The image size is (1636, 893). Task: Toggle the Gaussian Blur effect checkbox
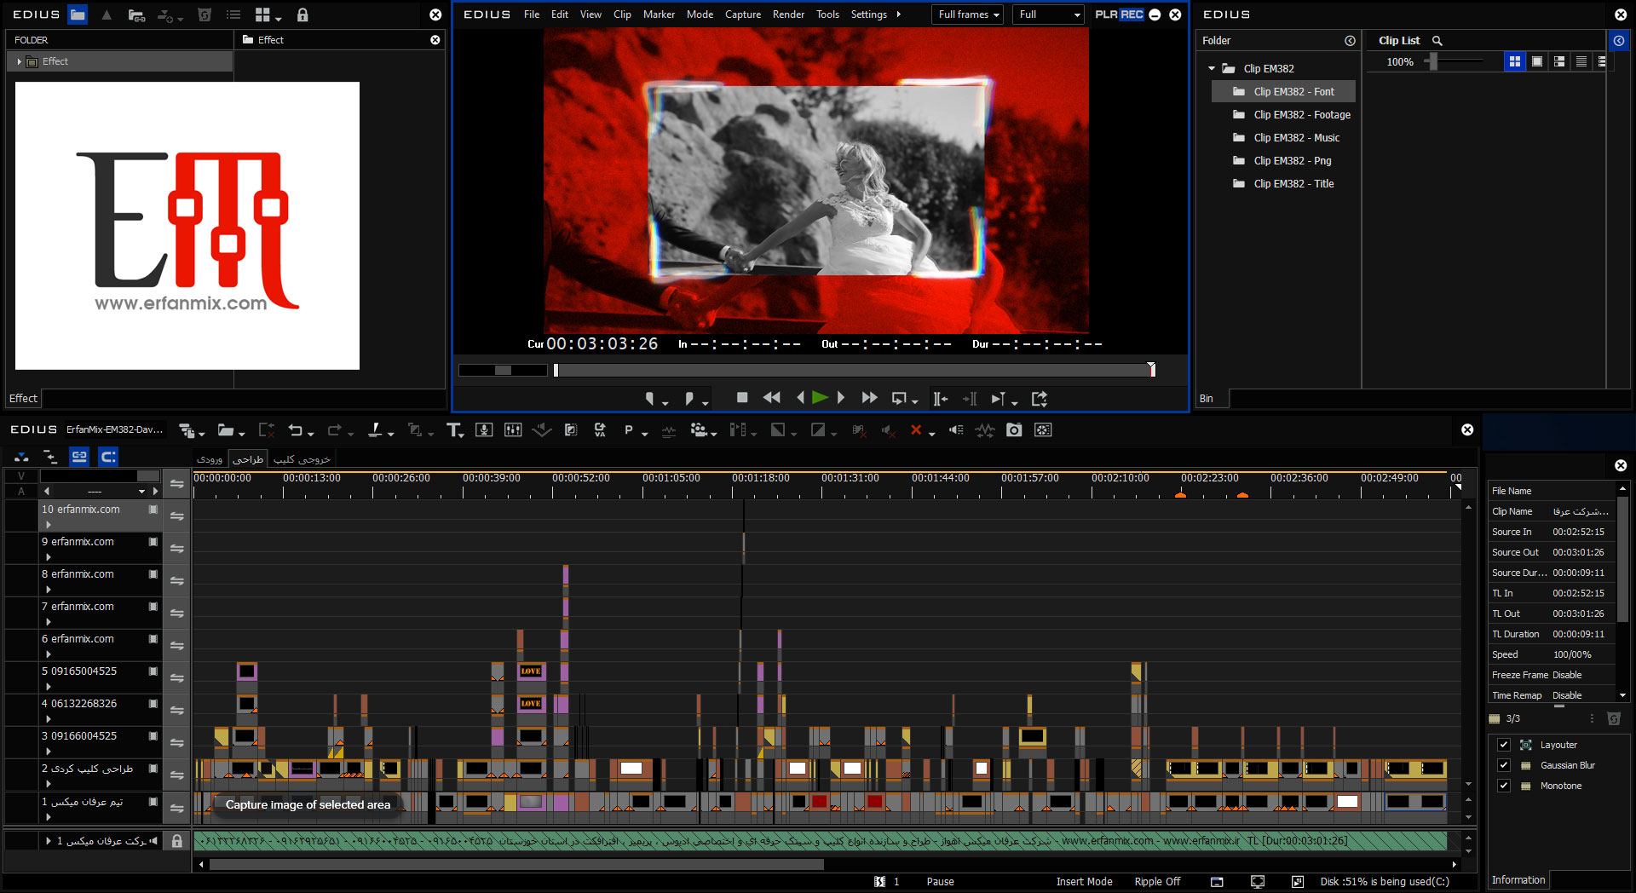(x=1504, y=765)
